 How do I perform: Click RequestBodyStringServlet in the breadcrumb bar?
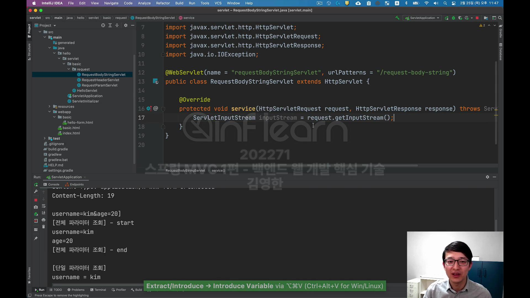pyautogui.click(x=153, y=18)
